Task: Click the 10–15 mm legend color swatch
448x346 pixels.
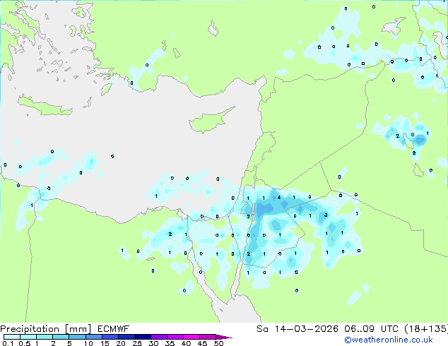Action: [x=94, y=337]
